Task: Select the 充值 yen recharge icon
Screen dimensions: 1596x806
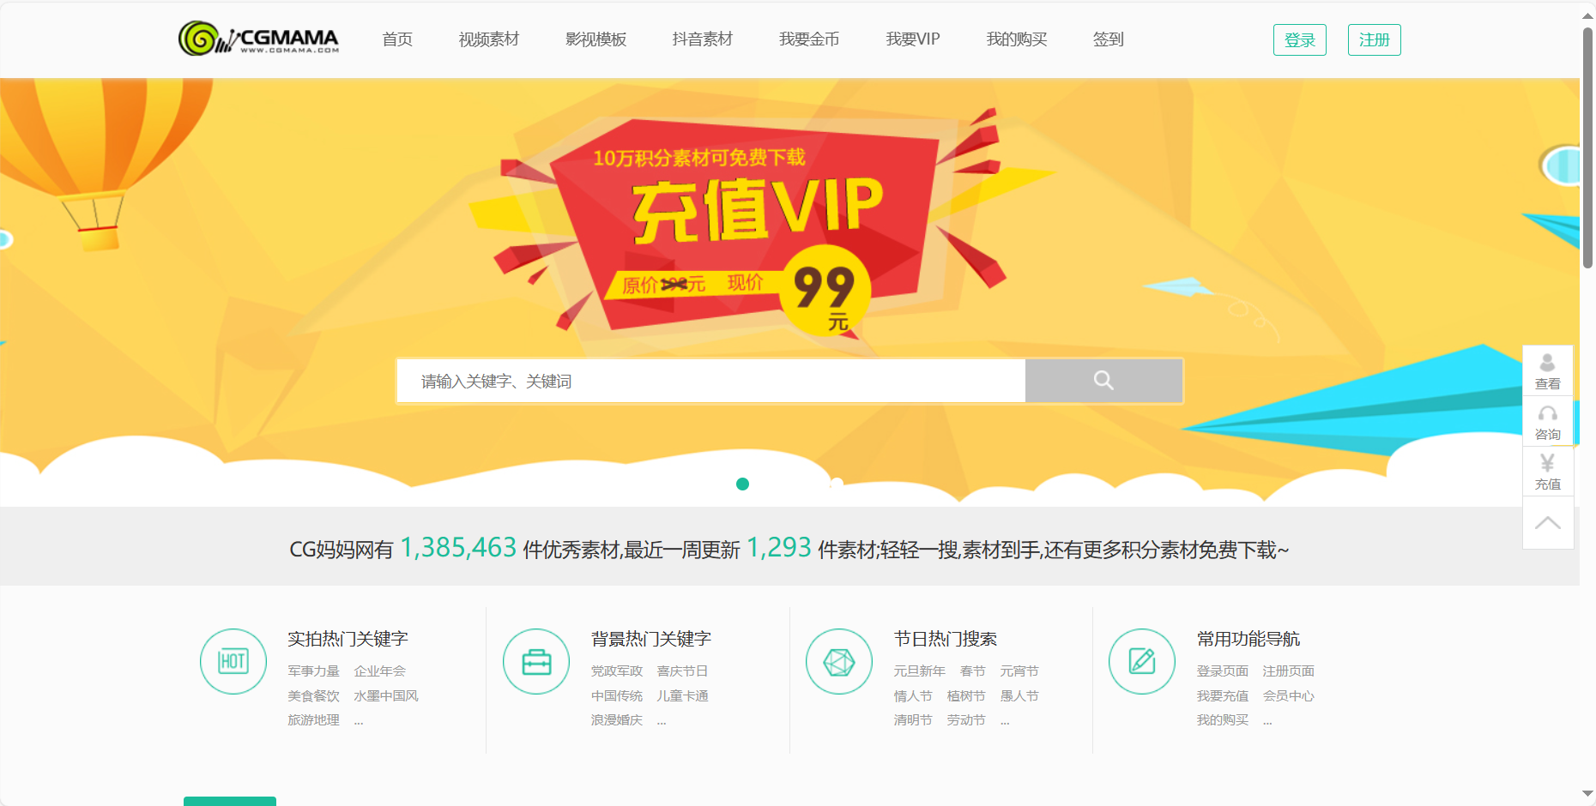Action: [x=1548, y=472]
